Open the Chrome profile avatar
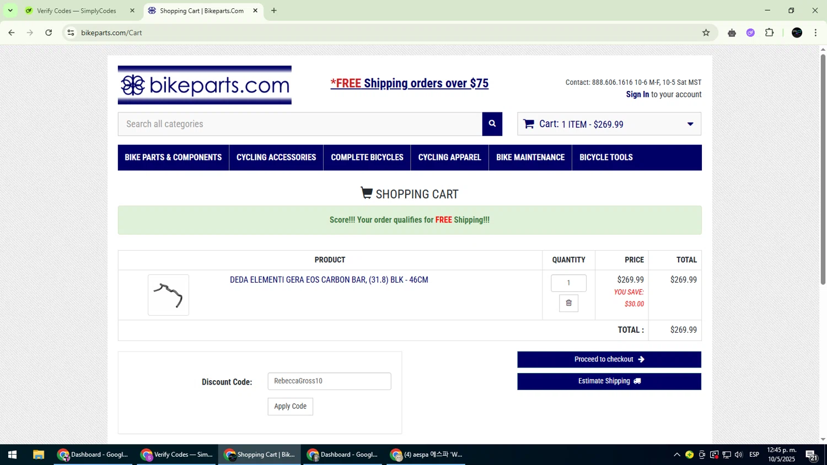Viewport: 827px width, 465px height. [x=797, y=33]
